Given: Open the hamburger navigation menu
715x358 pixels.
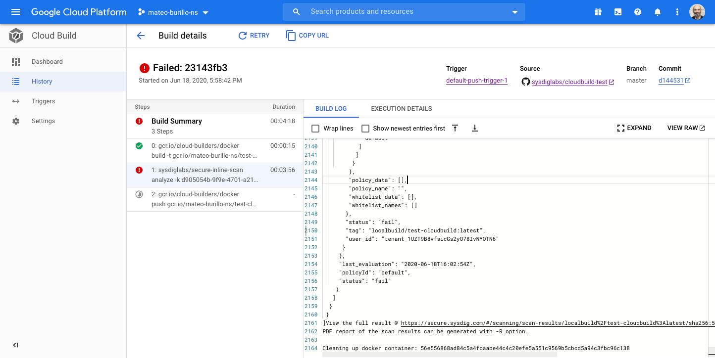Looking at the screenshot, I should point(16,12).
